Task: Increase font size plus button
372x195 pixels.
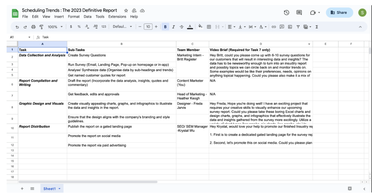Action: pos(156,27)
